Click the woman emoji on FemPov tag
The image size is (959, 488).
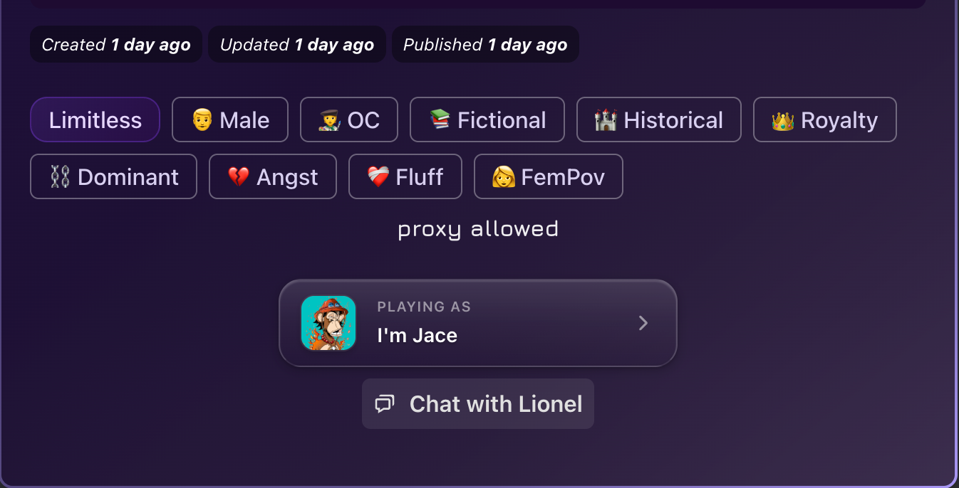click(x=503, y=177)
